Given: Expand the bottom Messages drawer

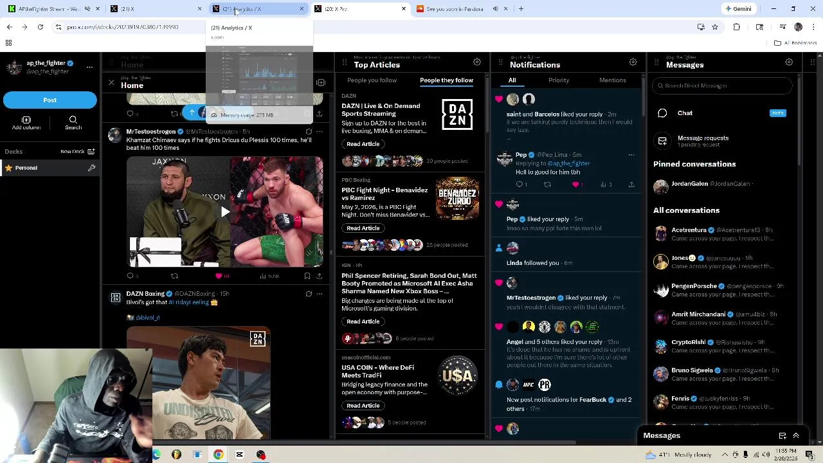Looking at the screenshot, I should click(796, 436).
